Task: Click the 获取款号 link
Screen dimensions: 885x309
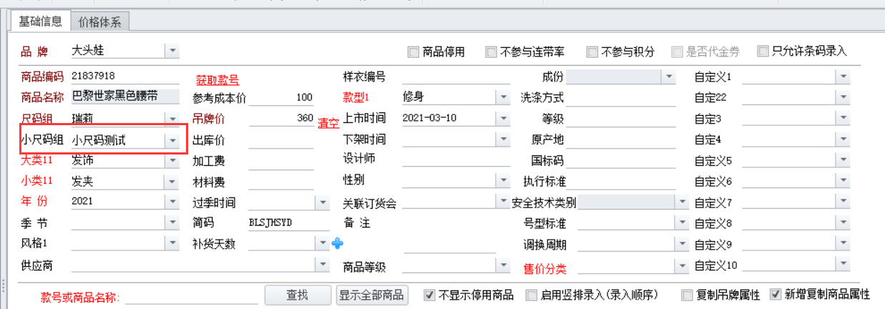Action: (x=217, y=80)
